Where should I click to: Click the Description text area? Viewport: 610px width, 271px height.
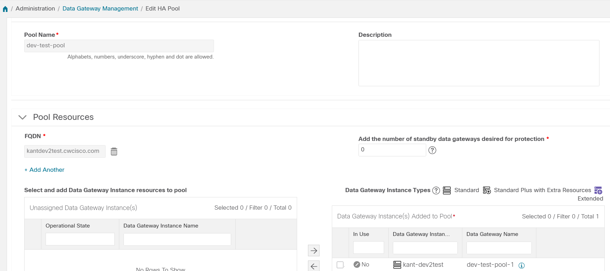(x=478, y=63)
